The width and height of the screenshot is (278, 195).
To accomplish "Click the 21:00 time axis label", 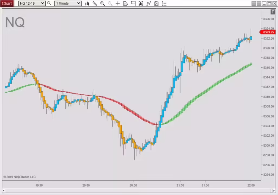I will (x=180, y=185).
